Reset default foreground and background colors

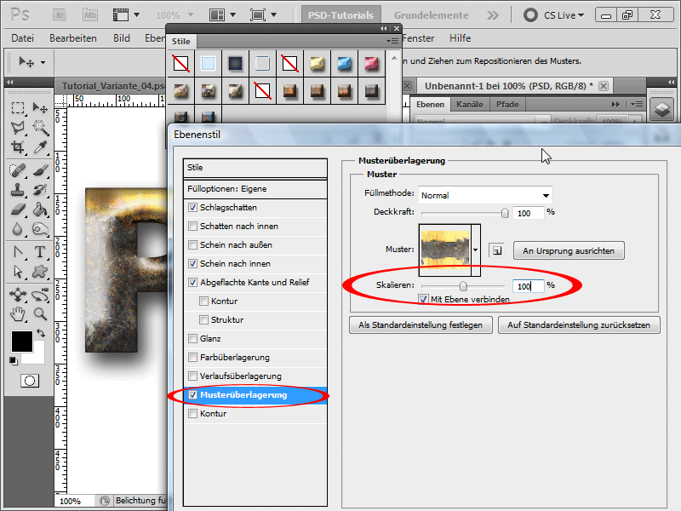[14, 360]
